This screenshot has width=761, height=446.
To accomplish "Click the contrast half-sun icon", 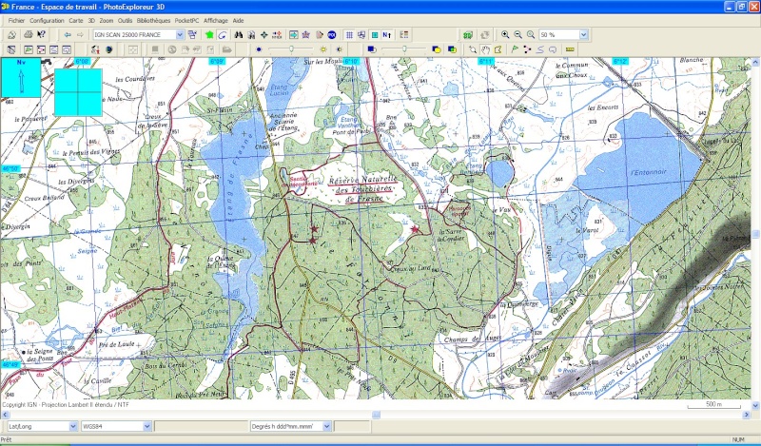I will 339,49.
